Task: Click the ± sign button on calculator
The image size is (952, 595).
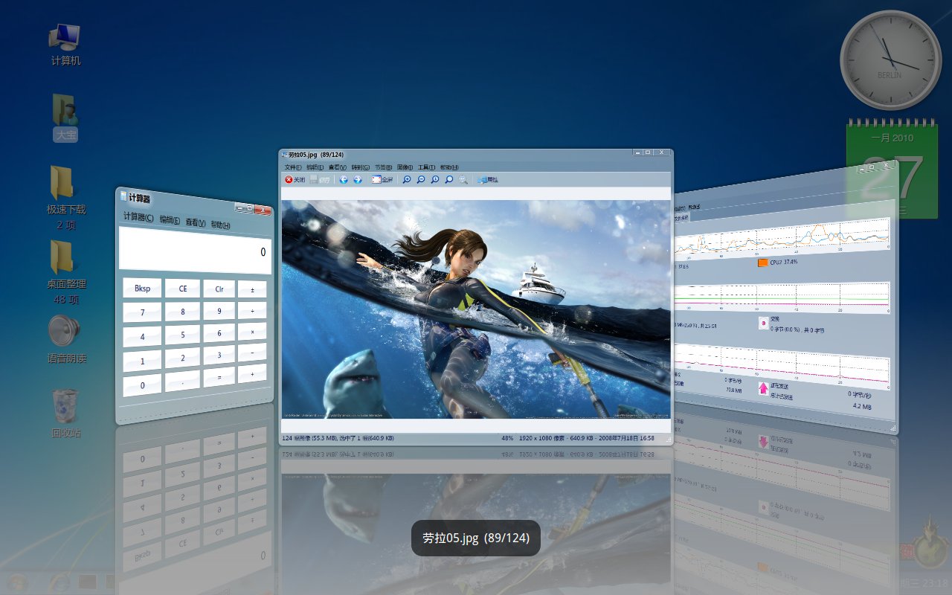Action: click(x=252, y=289)
